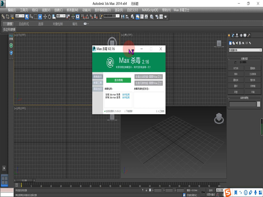Activate the Select Object tool
The image size is (263, 197).
(x=27, y=16)
